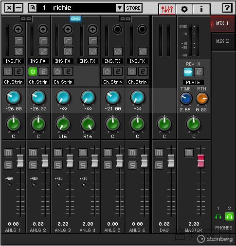Enable high pass filter on ANLG 4
The height and width of the screenshot is (246, 236).
pos(93,40)
